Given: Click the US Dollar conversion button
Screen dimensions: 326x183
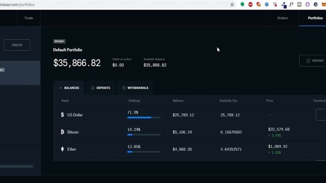Looking at the screenshot, I should click(321, 114).
